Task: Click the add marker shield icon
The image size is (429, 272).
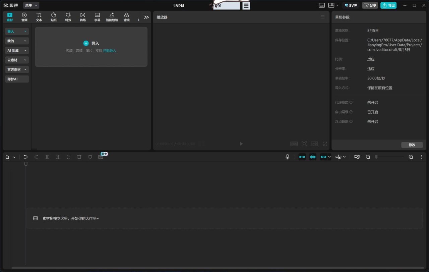Action: tap(90, 157)
